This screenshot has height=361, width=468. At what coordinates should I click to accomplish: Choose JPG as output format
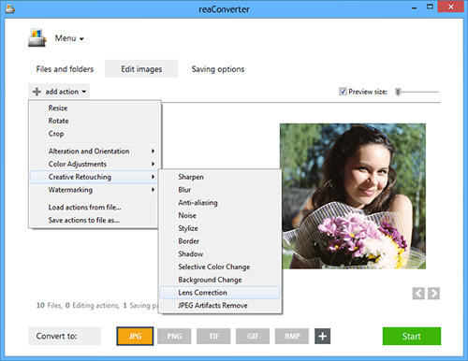click(x=135, y=336)
